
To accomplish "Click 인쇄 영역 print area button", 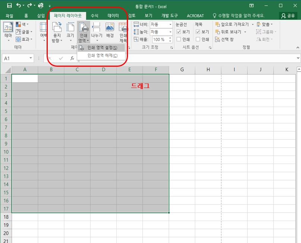I will tap(84, 32).
